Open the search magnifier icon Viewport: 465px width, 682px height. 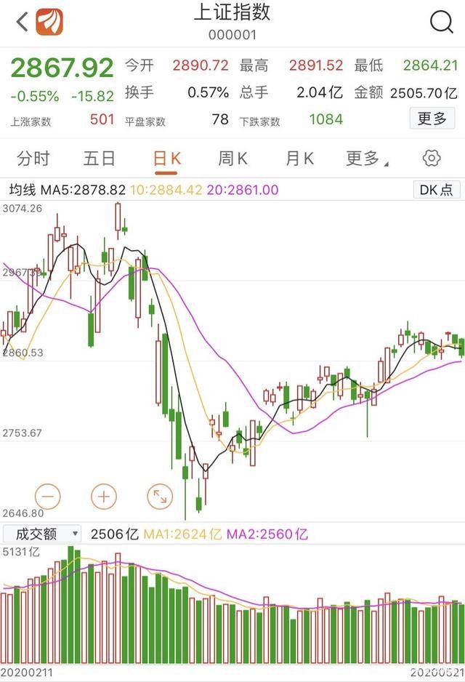point(441,22)
